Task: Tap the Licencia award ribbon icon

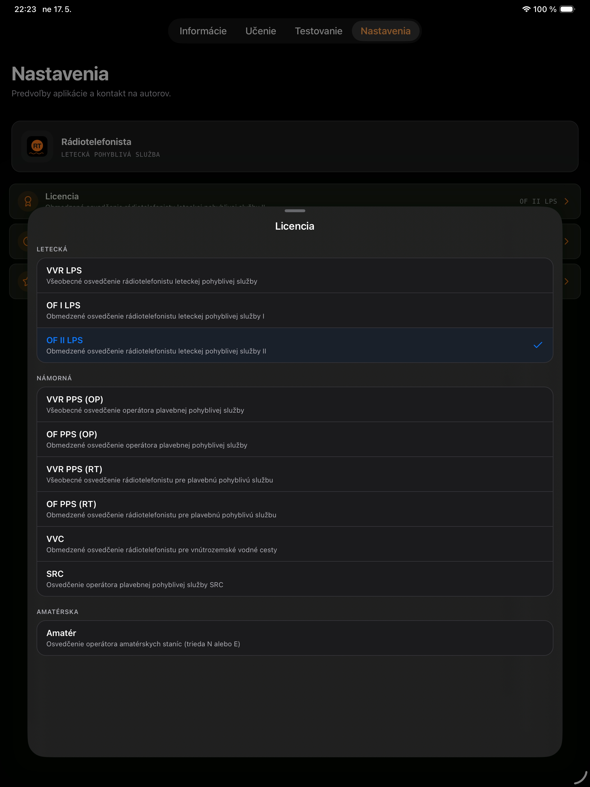Action: [28, 201]
